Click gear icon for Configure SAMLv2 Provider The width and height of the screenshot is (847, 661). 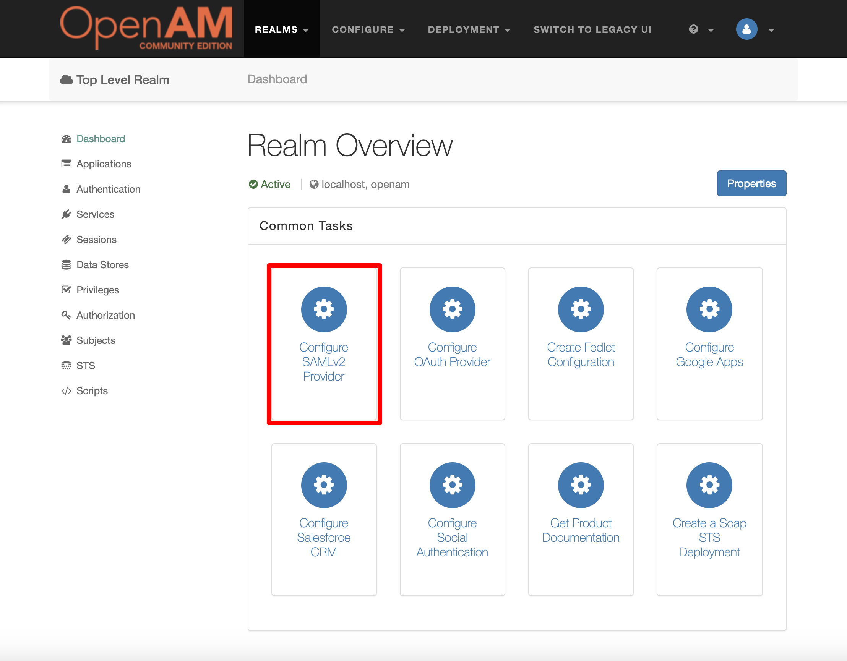324,309
